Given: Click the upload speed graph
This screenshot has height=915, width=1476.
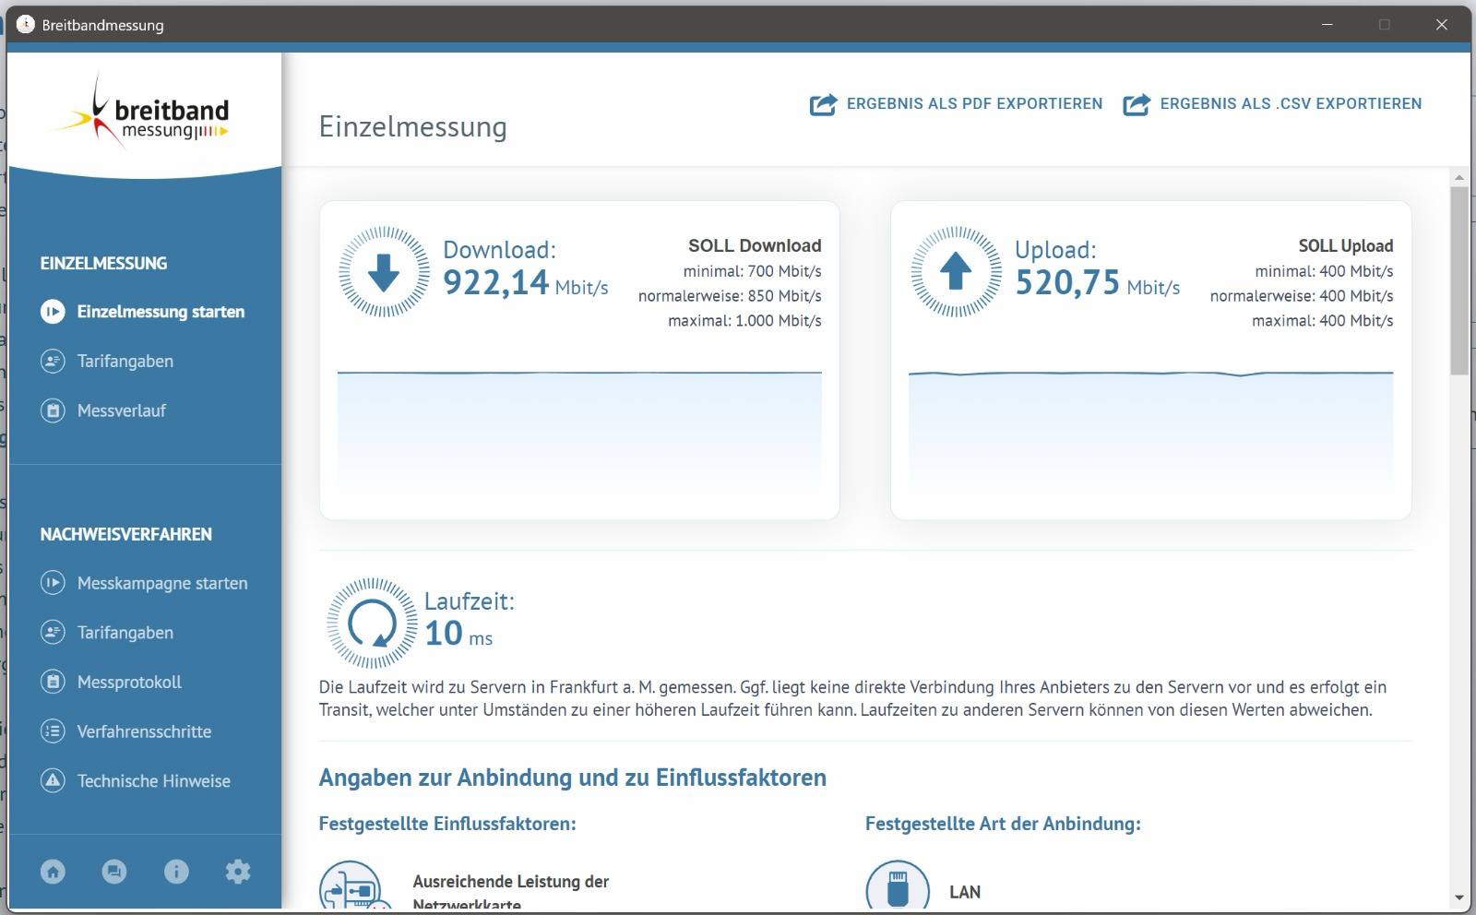Looking at the screenshot, I should coord(1151,430).
